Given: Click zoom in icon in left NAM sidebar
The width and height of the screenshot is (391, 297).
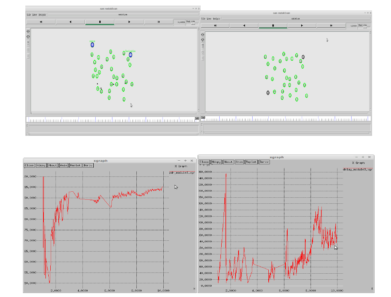Looking at the screenshot, I should point(28,31).
